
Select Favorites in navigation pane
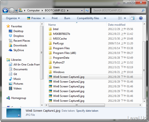coord(14,26)
